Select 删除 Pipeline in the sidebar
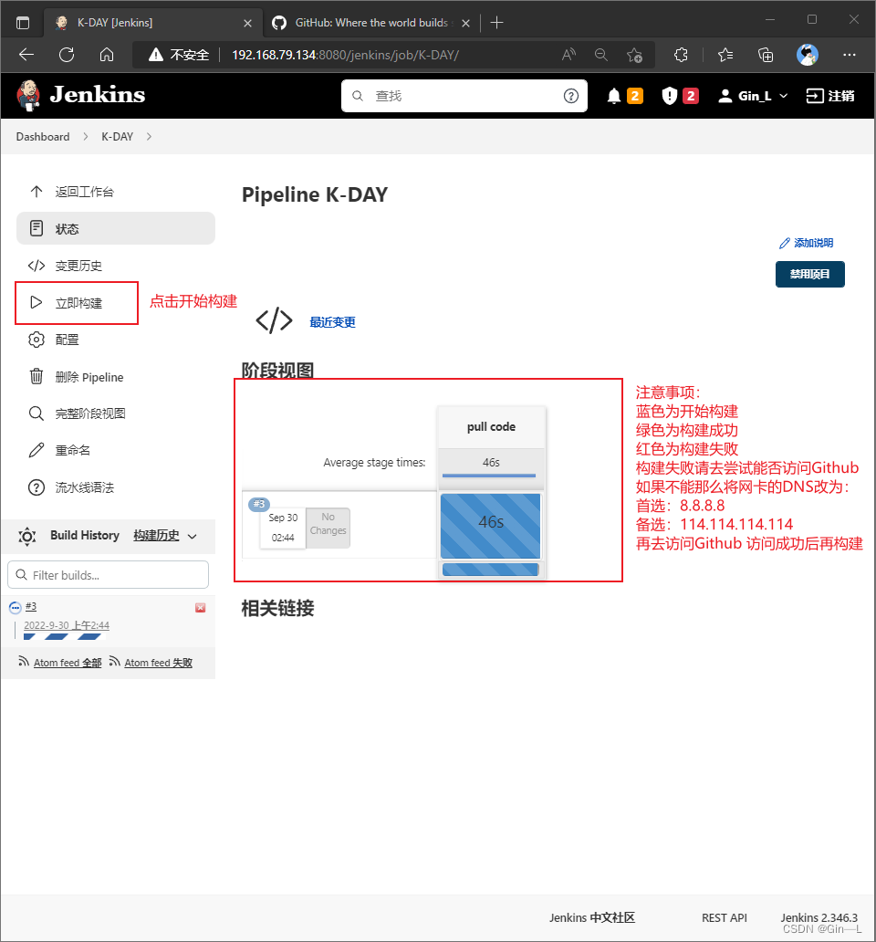 [x=115, y=377]
